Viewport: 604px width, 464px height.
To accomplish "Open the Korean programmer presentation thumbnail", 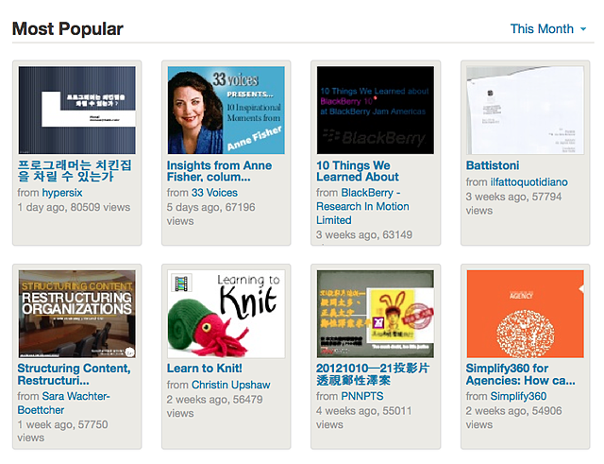I will point(77,110).
